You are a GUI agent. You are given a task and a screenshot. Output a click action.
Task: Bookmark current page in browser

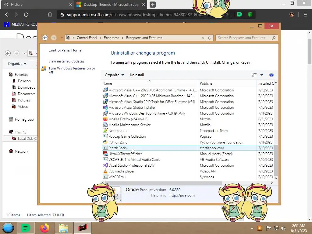click(50, 15)
